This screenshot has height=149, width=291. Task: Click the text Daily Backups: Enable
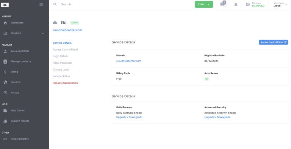pyautogui.click(x=129, y=113)
